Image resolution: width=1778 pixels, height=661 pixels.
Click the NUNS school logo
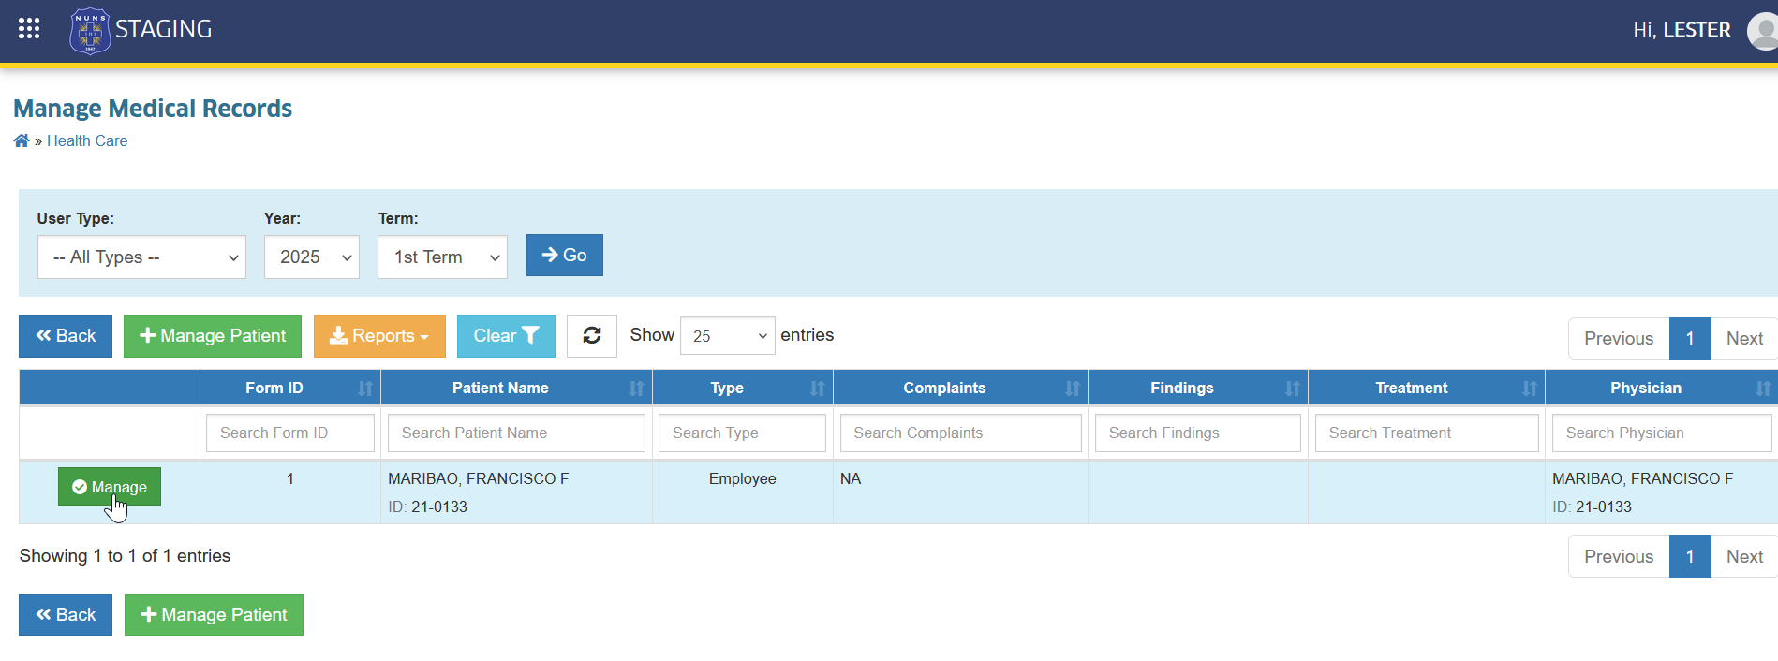(90, 31)
